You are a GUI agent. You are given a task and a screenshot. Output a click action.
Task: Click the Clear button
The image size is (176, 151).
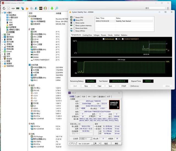[100, 86]
